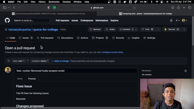Click the Wi-Fi status icon

point(157,2)
